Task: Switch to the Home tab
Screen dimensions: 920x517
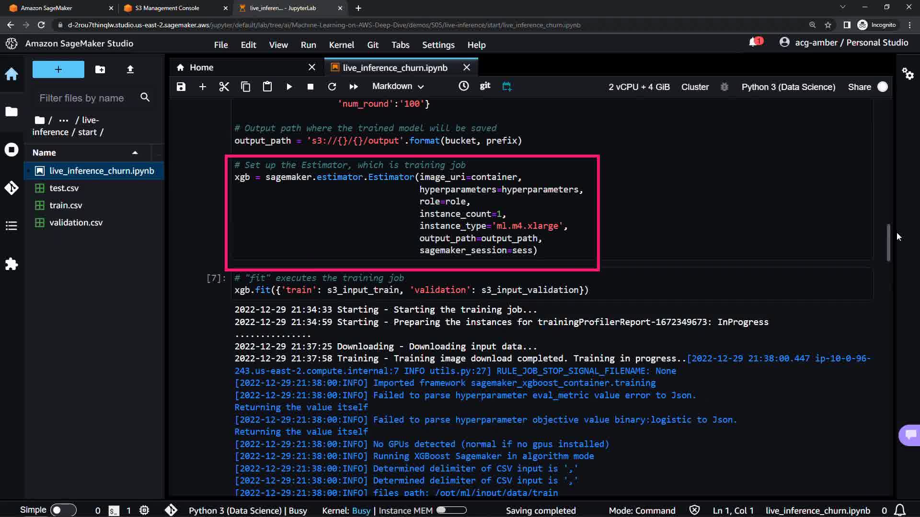Action: 201,67
